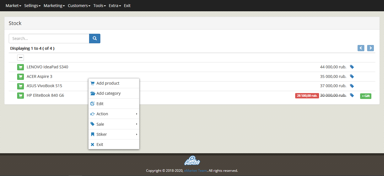Expand the Sale submenu in context menu

[x=114, y=124]
